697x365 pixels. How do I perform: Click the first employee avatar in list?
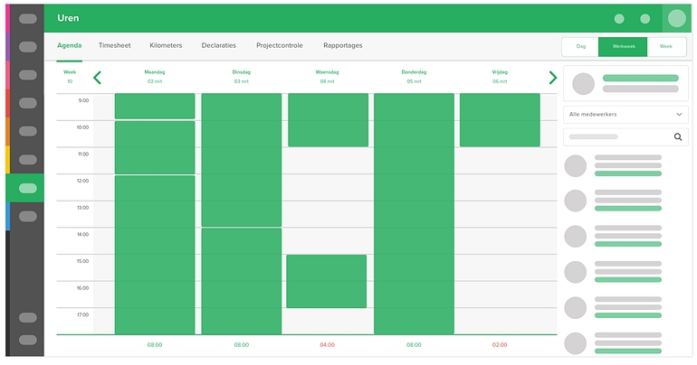pos(576,166)
